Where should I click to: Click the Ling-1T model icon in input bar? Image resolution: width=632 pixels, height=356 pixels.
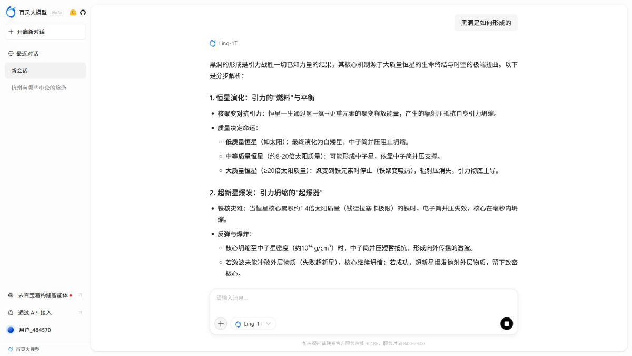coord(239,323)
